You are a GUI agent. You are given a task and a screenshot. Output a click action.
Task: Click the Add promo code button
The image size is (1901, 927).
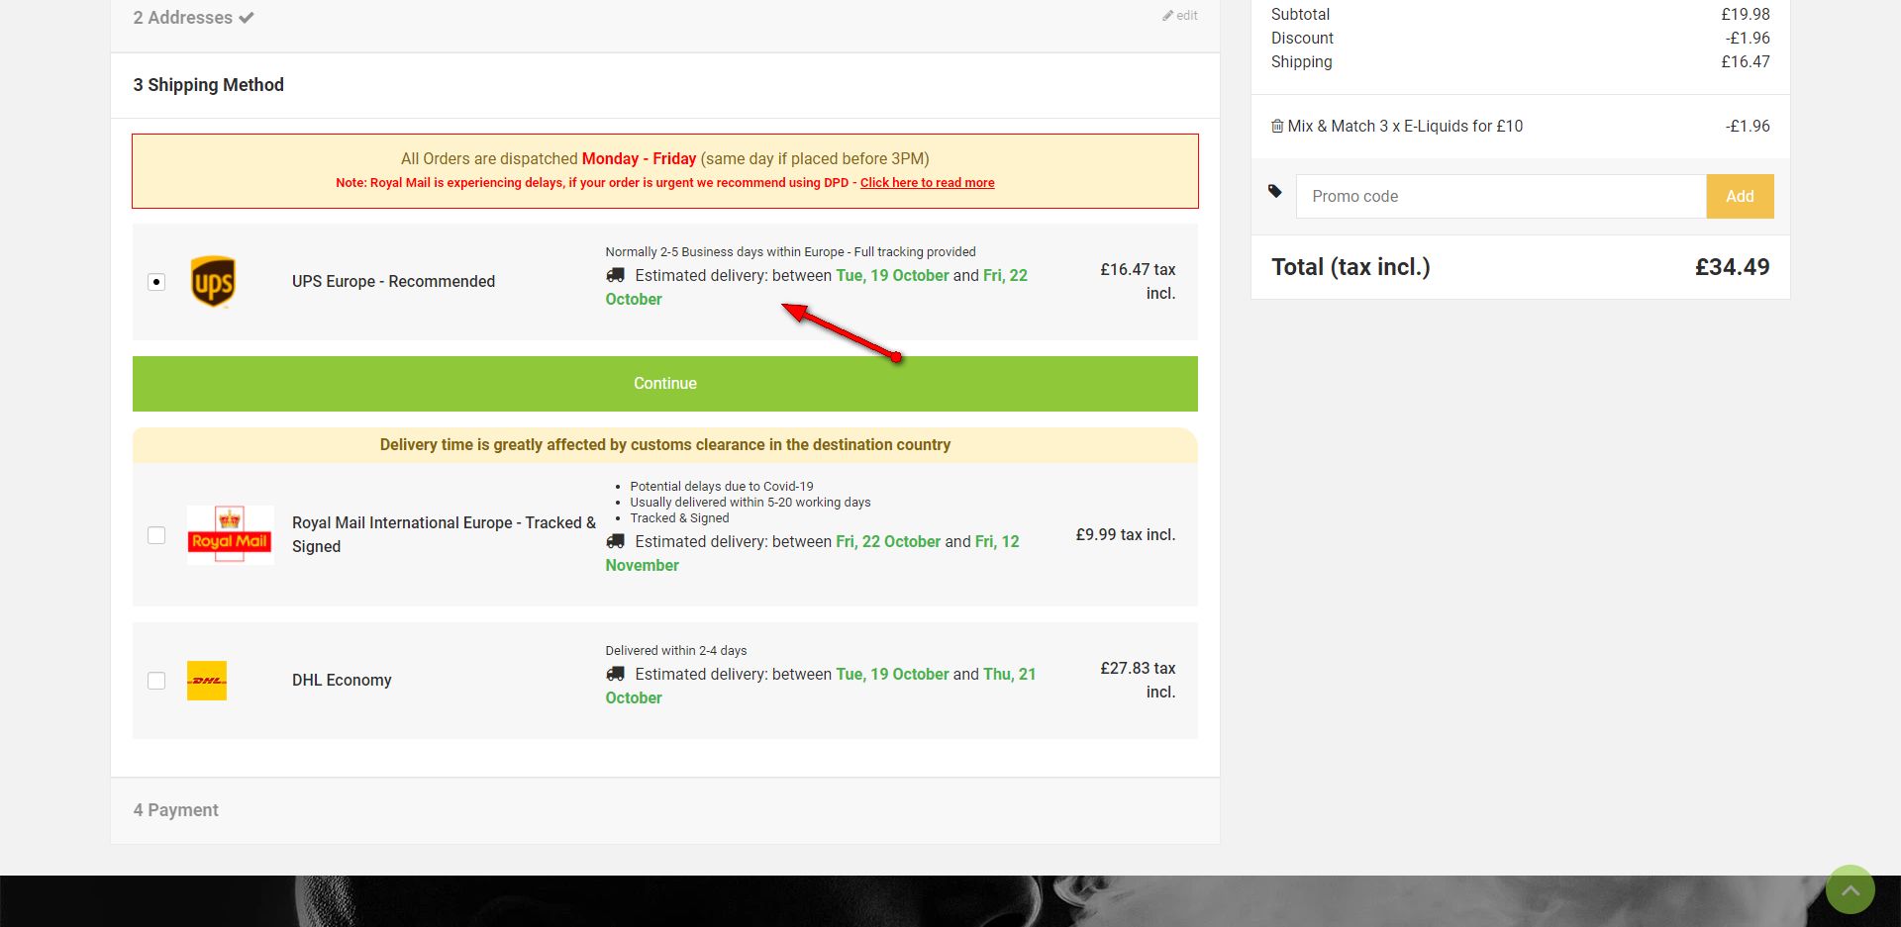coord(1740,197)
